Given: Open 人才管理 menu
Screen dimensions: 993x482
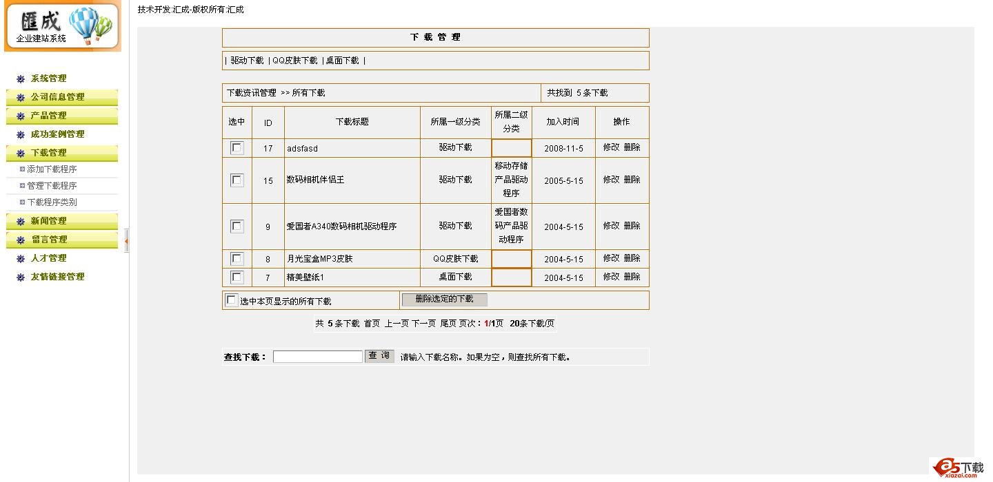Looking at the screenshot, I should pyautogui.click(x=49, y=258).
